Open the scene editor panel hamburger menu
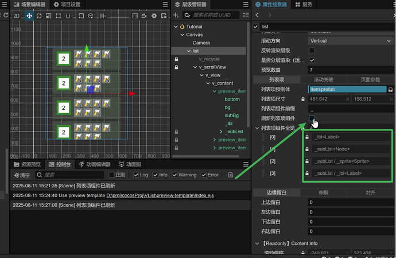Viewport: 396px width, 258px height. tap(165, 5)
